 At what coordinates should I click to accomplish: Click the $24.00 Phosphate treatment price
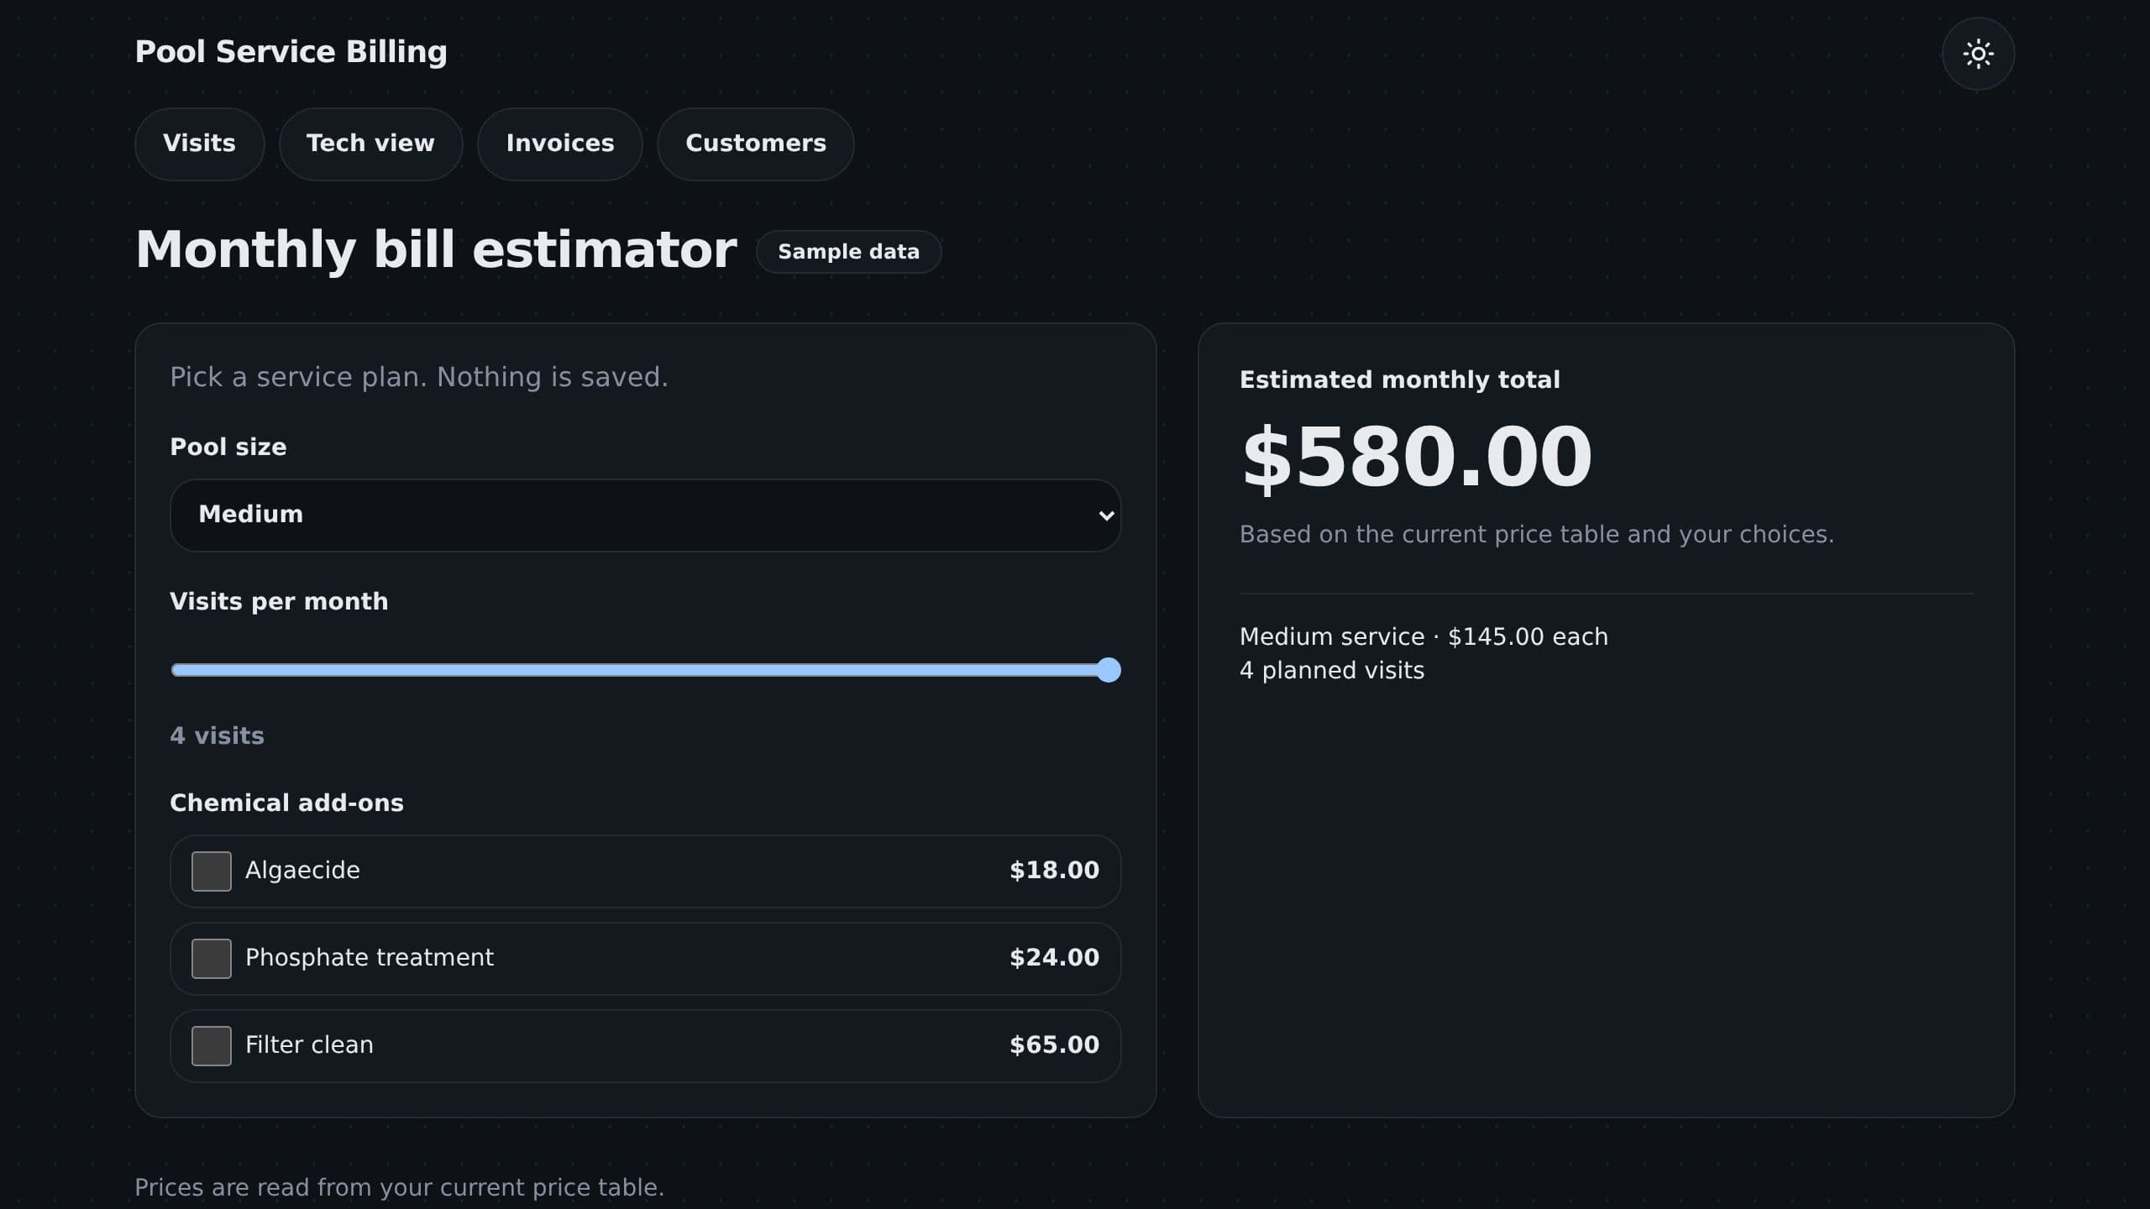coord(1054,958)
